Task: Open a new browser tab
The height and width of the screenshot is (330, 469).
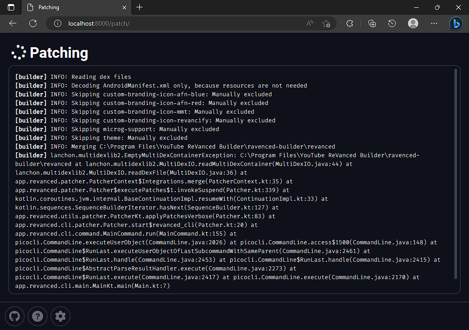Action: tap(139, 7)
